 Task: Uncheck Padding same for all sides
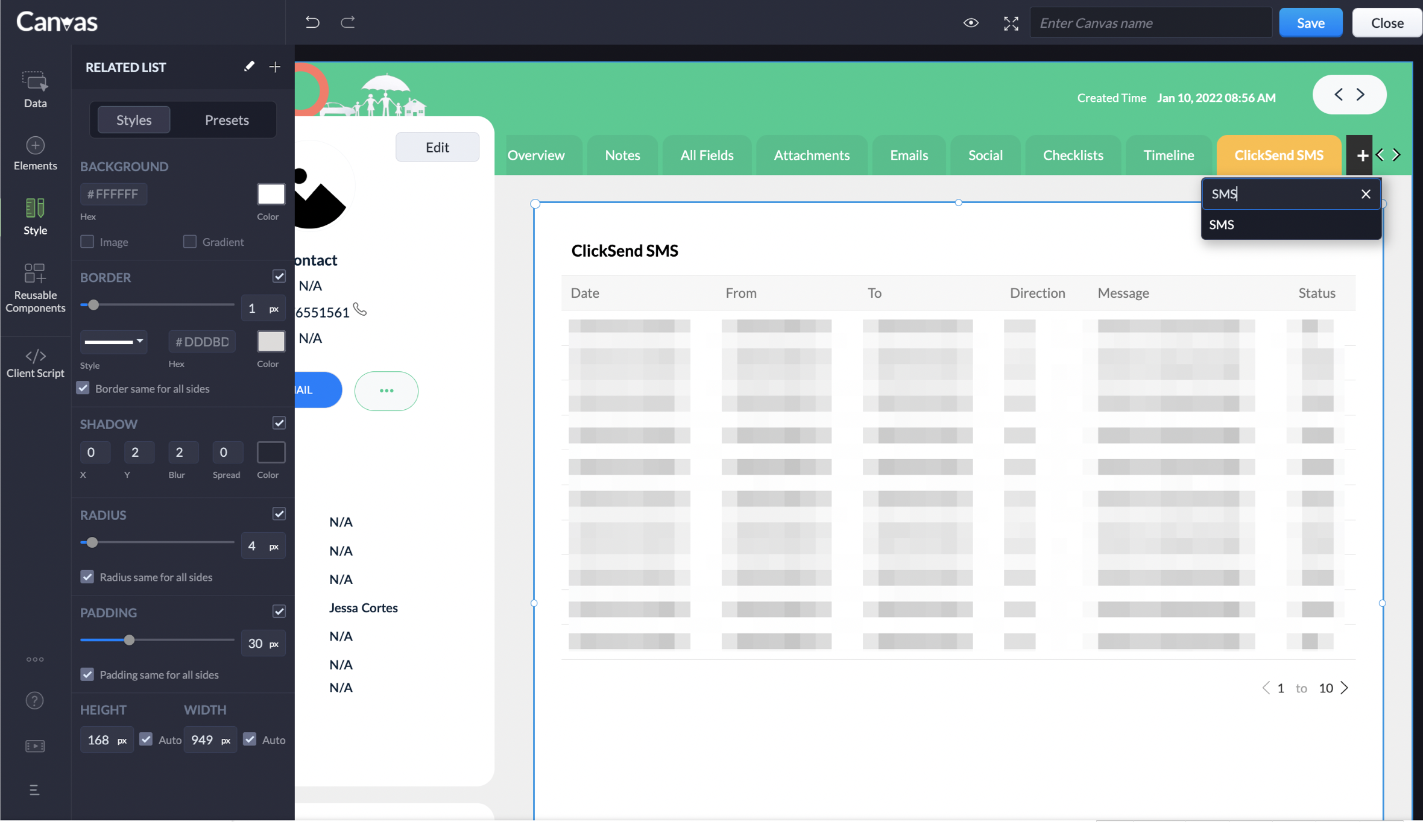87,674
